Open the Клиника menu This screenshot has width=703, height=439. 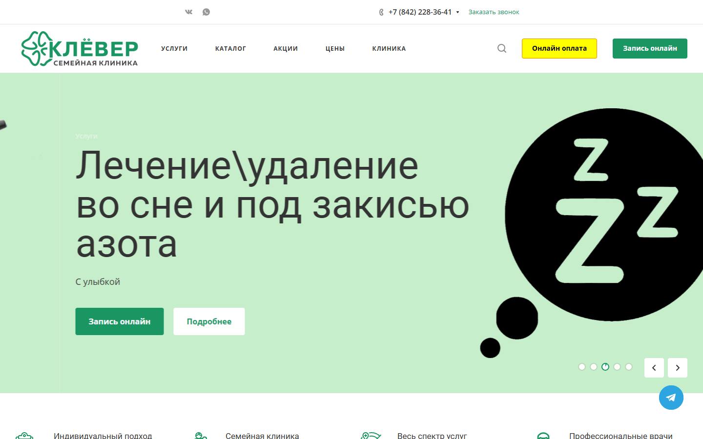coord(389,48)
